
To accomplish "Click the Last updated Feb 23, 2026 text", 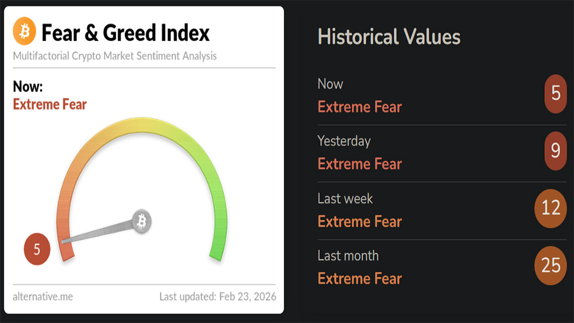I will (218, 296).
